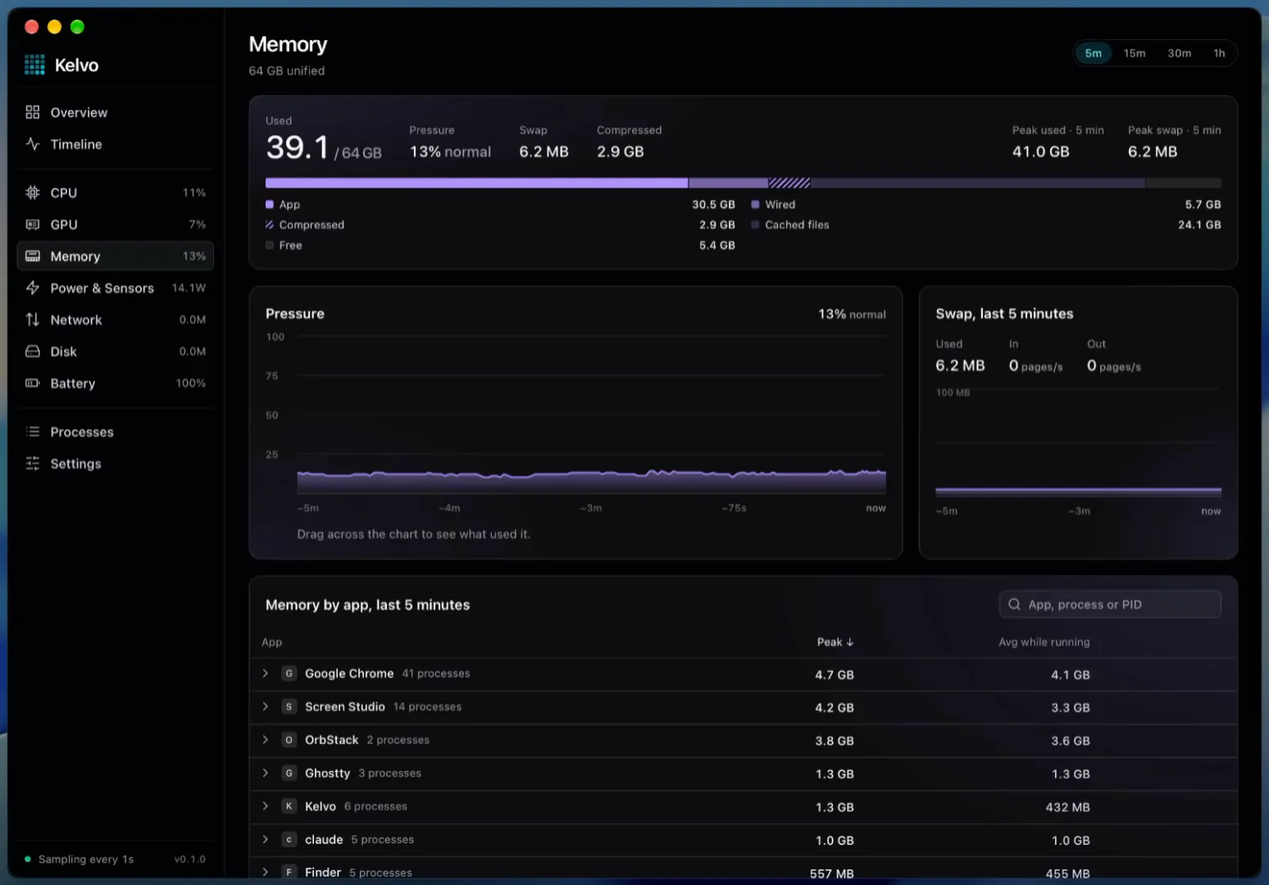Screen dimensions: 1269x885
Task: Click the Power & Sensors bolt icon
Action: point(33,288)
